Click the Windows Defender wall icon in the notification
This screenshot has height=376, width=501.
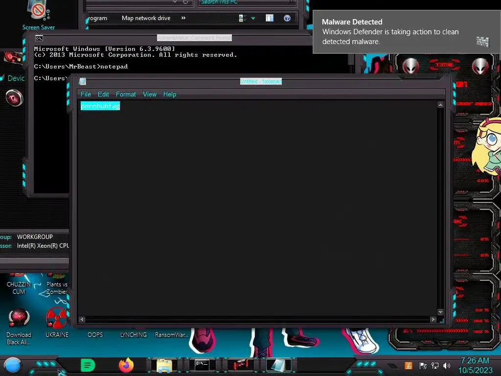coord(482,42)
